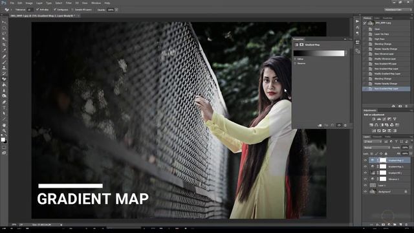Add a Hue/Saturation adjustment layer
The image size is (414, 233).
[x=371, y=125]
